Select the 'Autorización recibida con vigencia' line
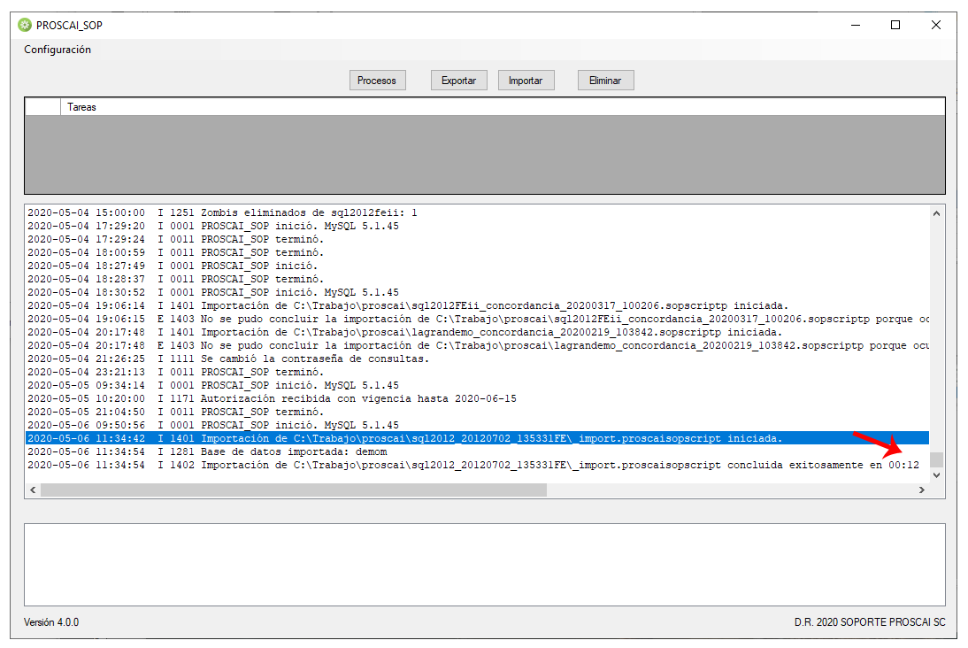Image resolution: width=968 pixels, height=648 pixels. [477, 398]
